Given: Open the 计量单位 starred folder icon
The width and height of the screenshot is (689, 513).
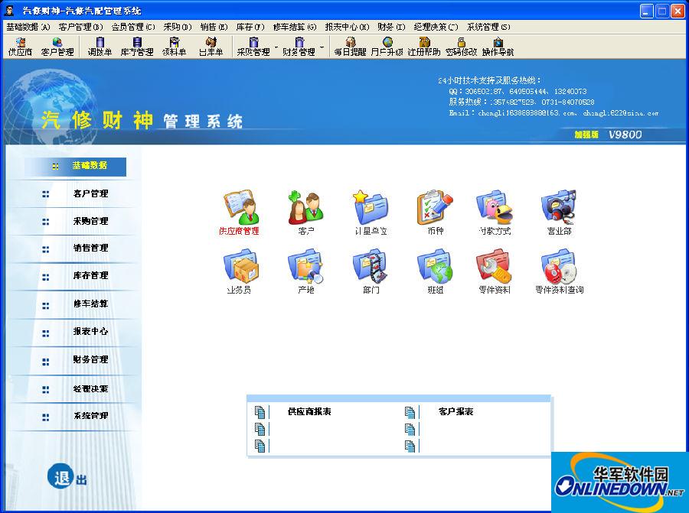Looking at the screenshot, I should tap(371, 213).
